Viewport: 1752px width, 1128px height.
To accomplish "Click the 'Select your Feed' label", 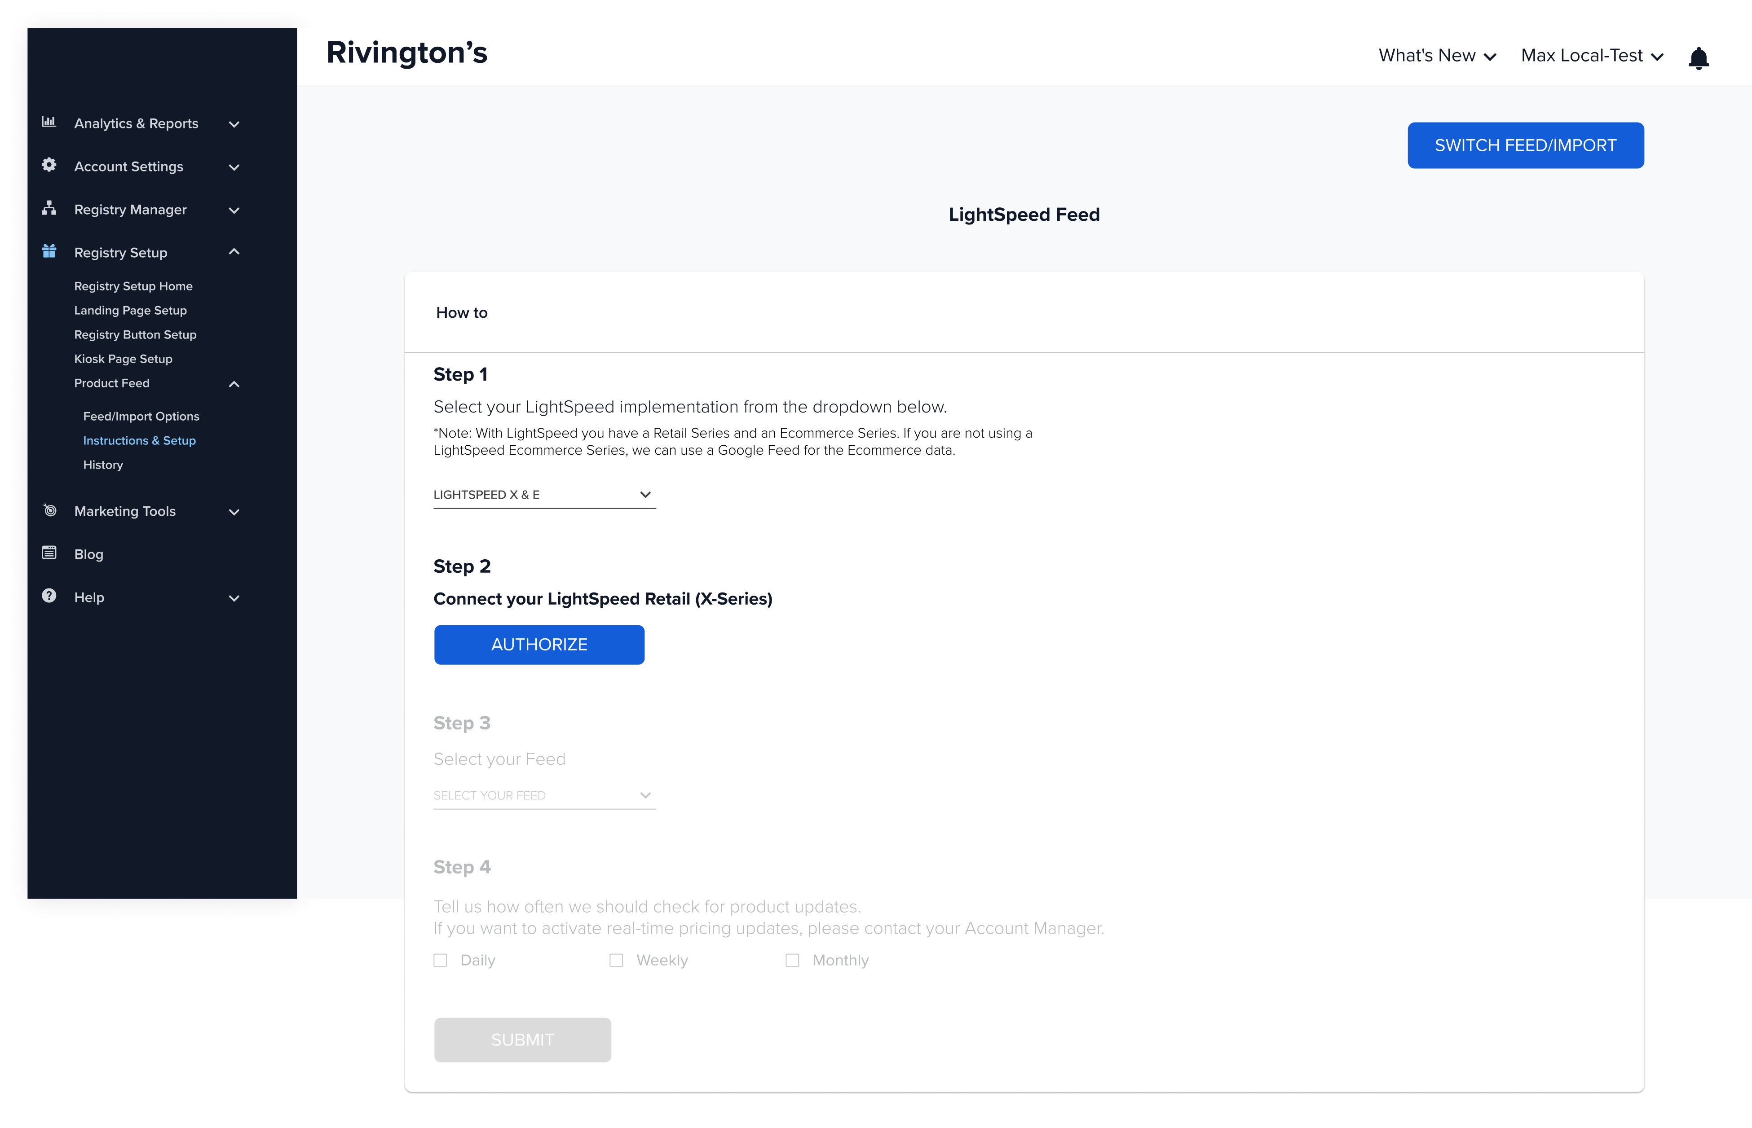I will [x=500, y=759].
